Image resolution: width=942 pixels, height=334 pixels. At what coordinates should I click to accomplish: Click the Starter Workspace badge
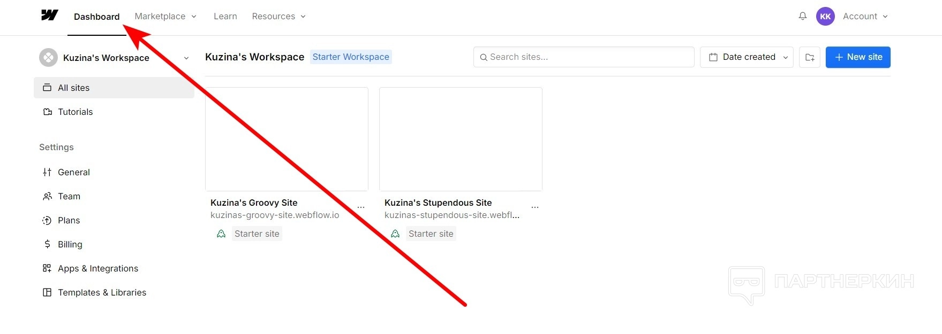351,57
